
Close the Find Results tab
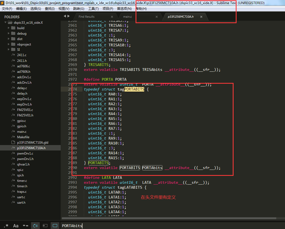point(112,17)
